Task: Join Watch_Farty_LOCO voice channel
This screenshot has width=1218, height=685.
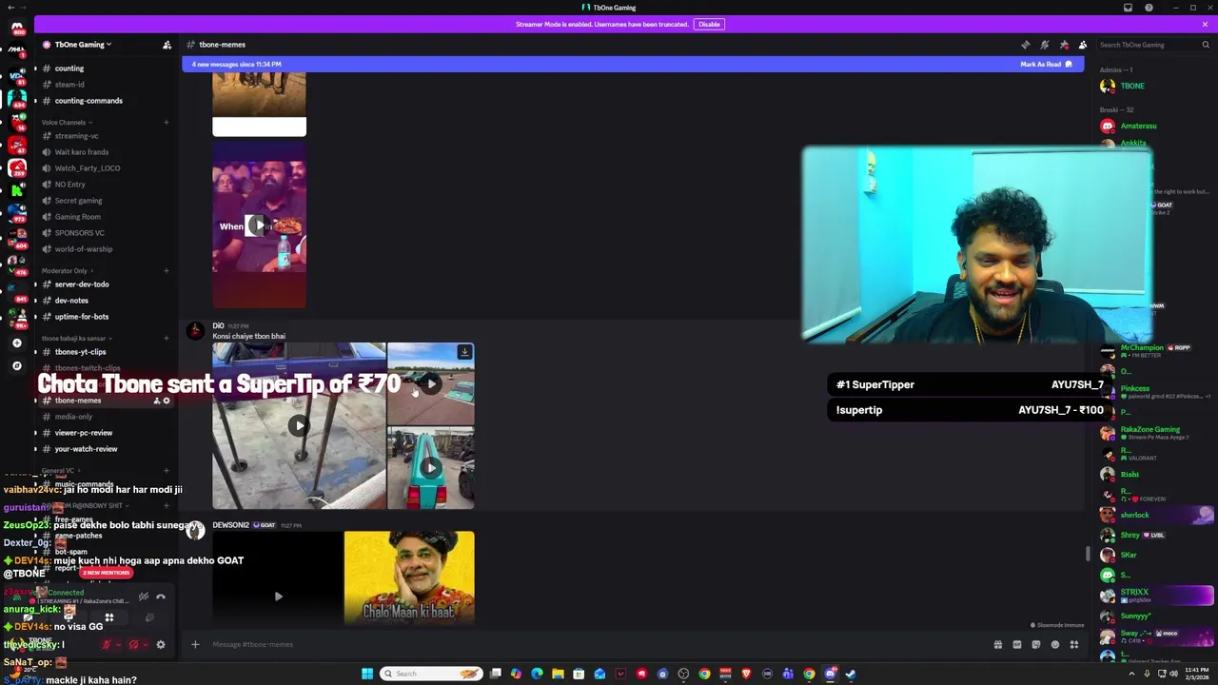Action: point(105,168)
